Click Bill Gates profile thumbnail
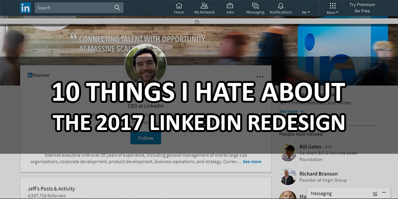This screenshot has width=398, height=199. (288, 153)
